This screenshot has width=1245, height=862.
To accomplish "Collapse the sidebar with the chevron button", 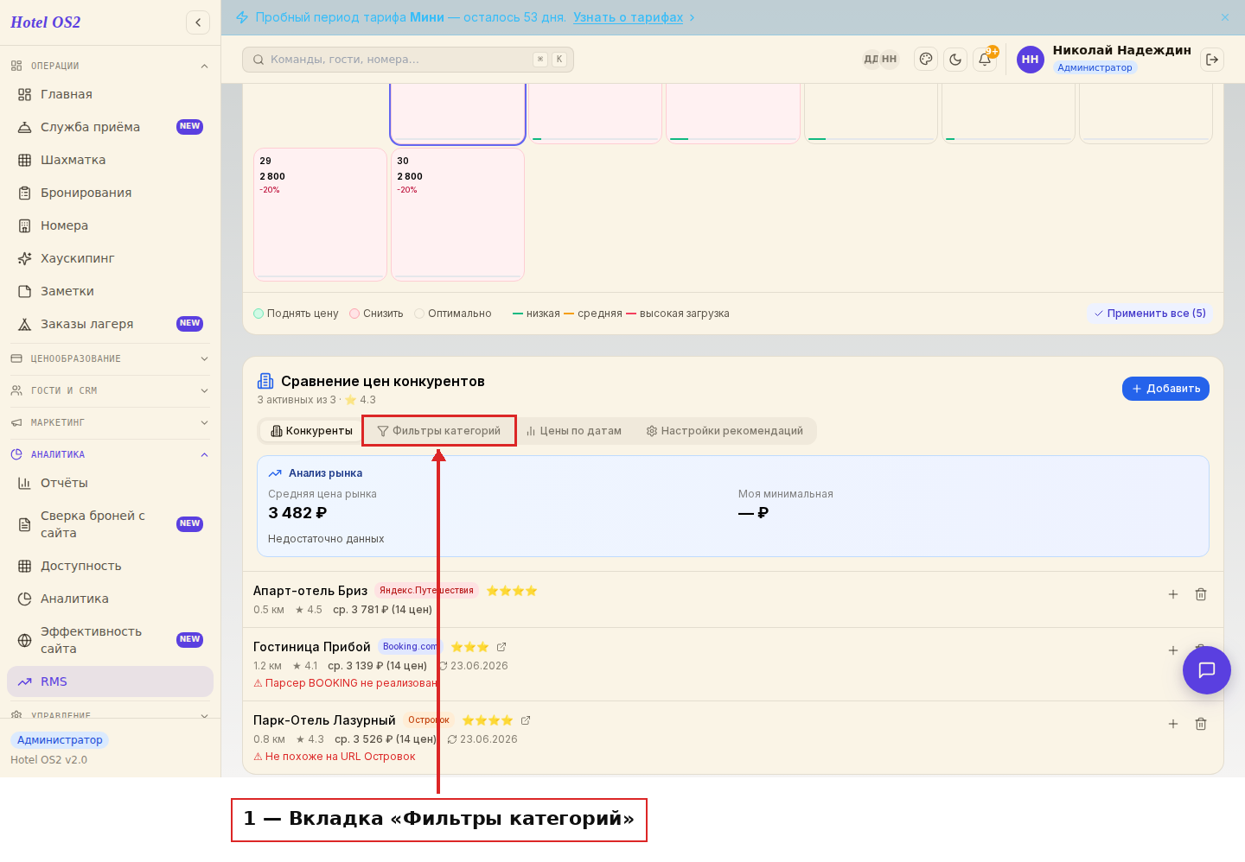I will (x=198, y=22).
